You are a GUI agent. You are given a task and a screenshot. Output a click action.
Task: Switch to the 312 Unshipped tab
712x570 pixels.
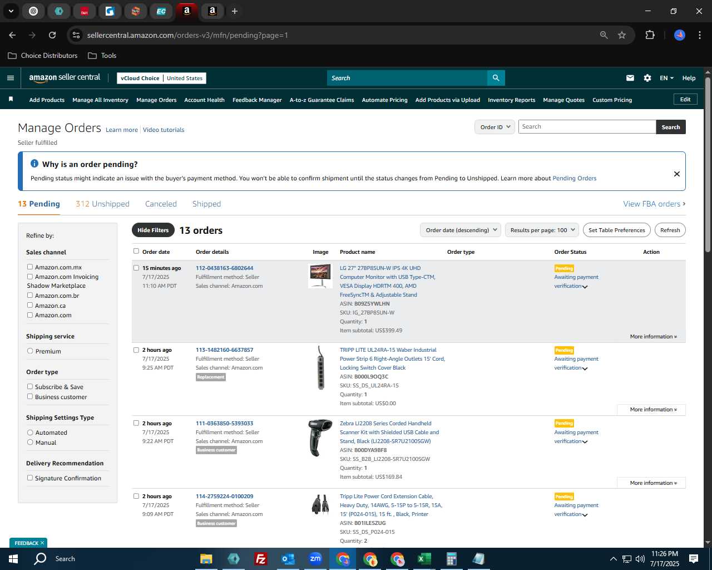point(102,204)
